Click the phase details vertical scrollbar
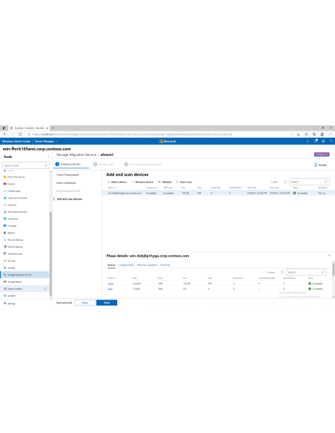 click(x=334, y=269)
